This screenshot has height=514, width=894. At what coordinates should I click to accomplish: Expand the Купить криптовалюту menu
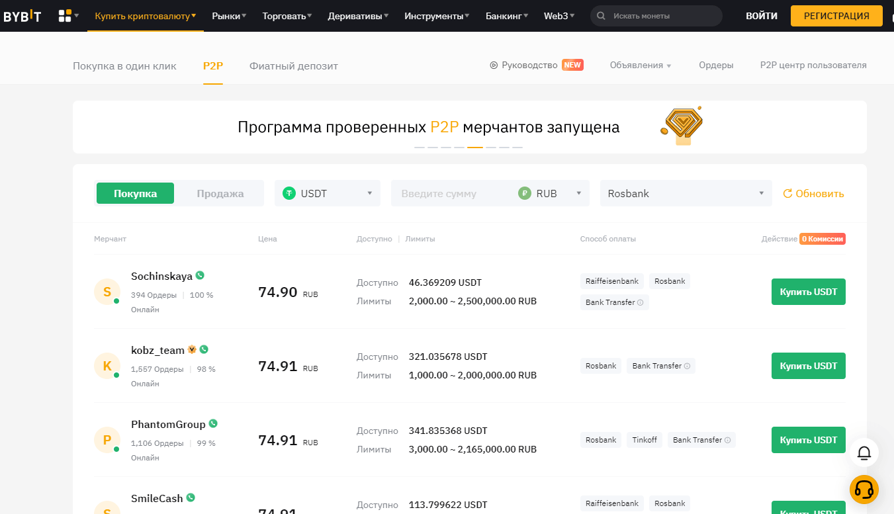[x=146, y=15]
